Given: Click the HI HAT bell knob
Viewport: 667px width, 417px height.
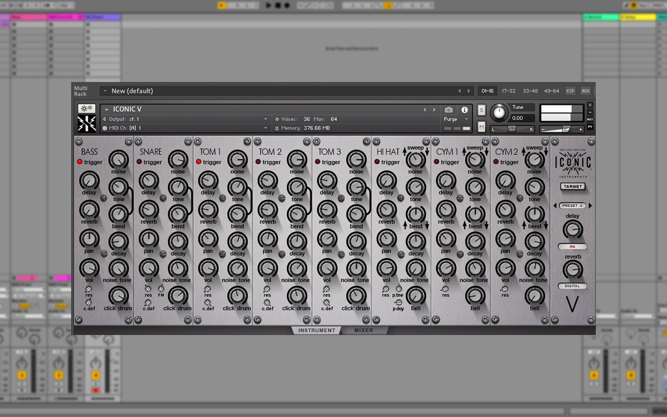Looking at the screenshot, I should (416, 295).
